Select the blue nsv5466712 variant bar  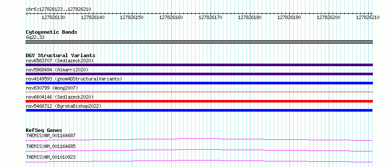point(199,110)
